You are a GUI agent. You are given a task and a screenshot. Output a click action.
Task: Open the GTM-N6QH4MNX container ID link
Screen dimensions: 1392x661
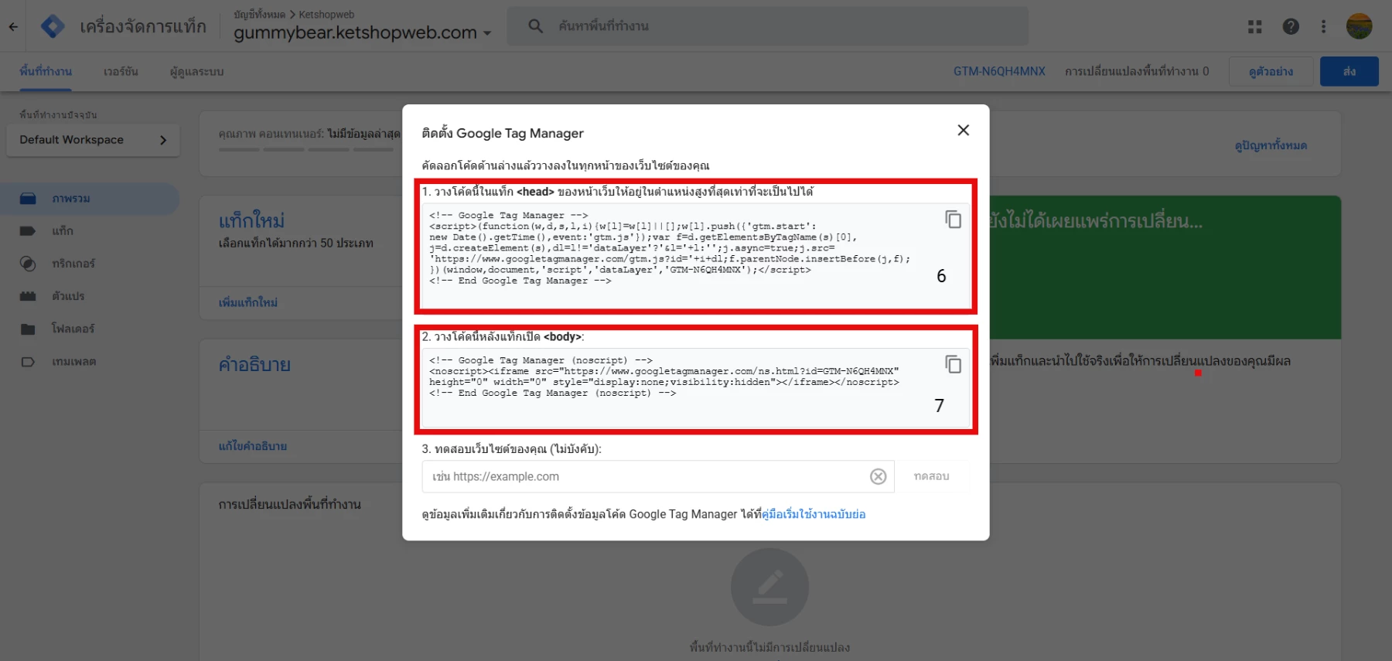click(x=998, y=71)
